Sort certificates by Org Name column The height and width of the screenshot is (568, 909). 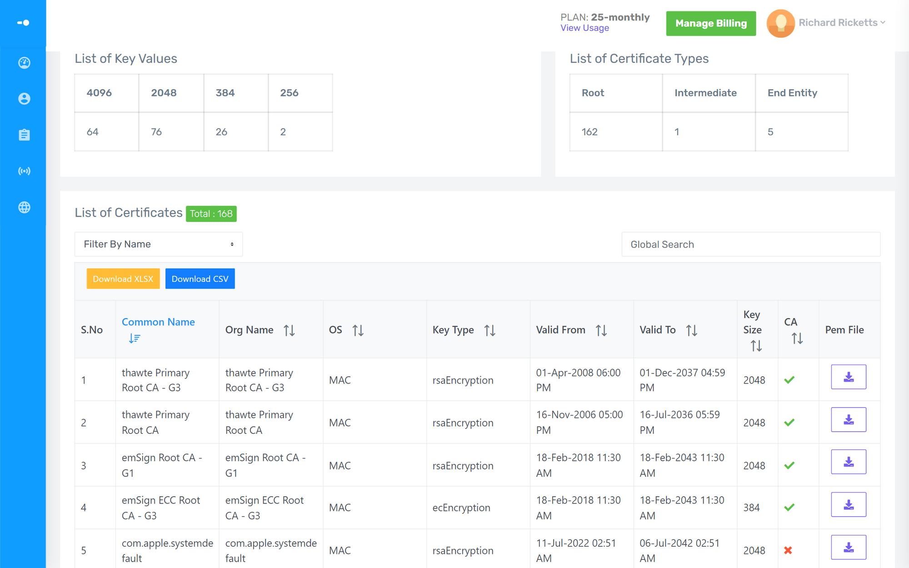click(289, 330)
